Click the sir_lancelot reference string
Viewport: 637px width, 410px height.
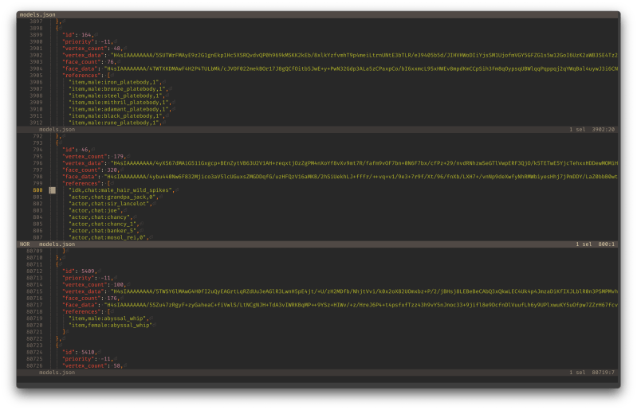tap(111, 204)
